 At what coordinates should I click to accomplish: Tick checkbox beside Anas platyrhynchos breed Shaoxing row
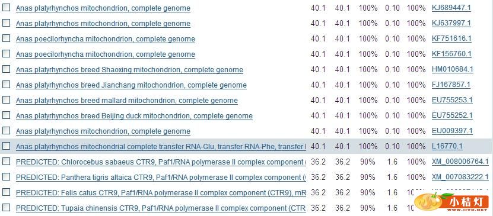coord(7,69)
